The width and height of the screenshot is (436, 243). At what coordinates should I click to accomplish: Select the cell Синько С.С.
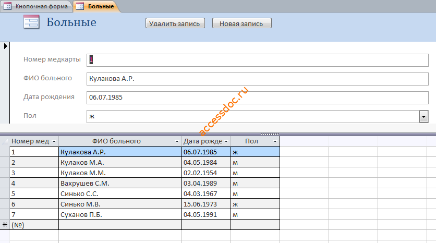click(x=120, y=194)
